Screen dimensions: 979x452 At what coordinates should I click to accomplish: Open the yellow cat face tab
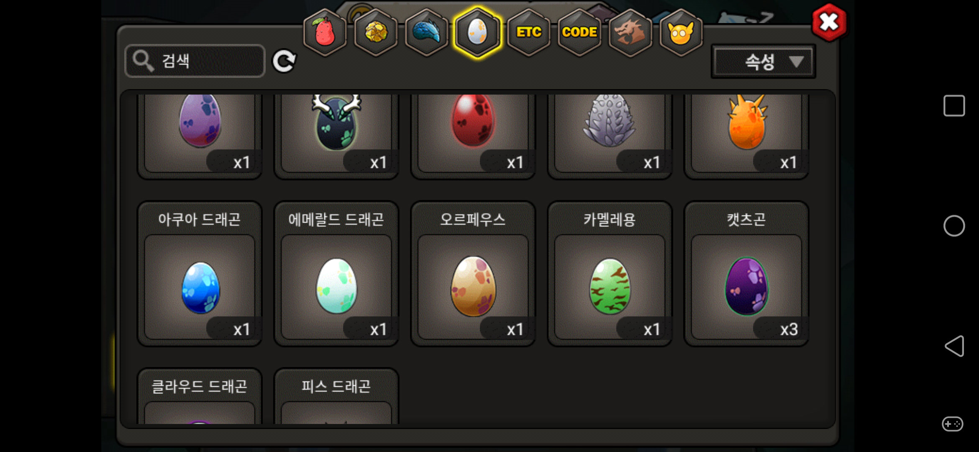point(681,32)
